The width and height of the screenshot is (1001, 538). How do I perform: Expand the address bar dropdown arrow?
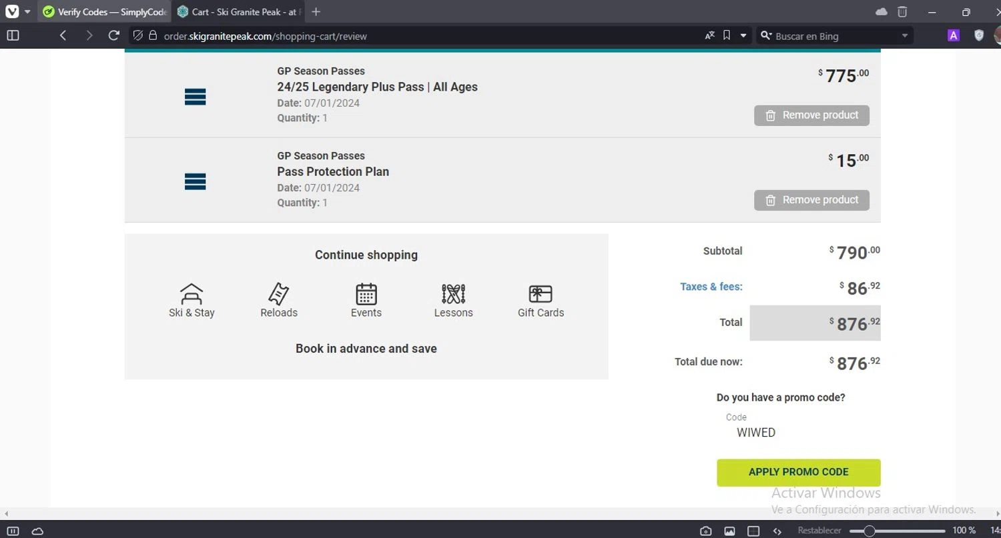[x=743, y=36]
